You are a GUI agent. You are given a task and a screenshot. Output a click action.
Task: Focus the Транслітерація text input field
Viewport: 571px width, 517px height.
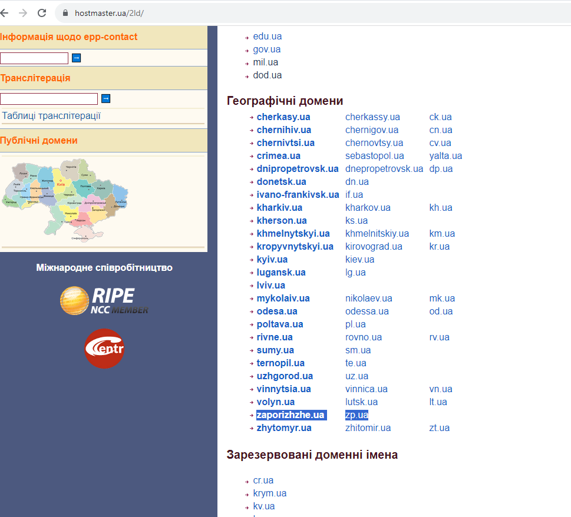click(49, 99)
